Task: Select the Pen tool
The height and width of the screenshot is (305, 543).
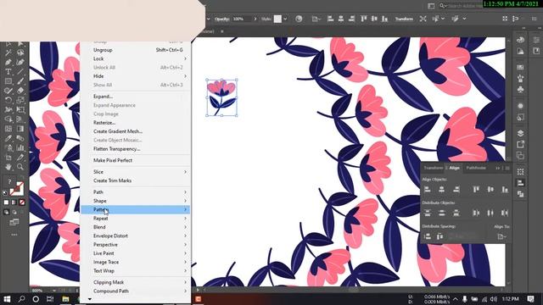Action: (8, 62)
